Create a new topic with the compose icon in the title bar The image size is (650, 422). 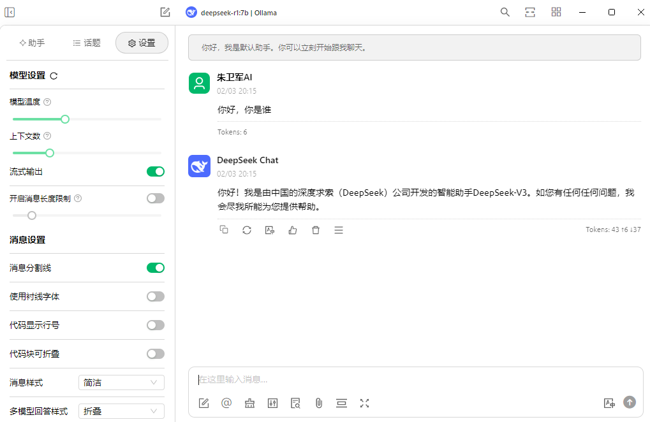point(165,12)
